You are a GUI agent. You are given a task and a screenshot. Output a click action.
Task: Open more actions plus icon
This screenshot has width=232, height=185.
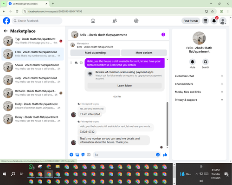(x=71, y=154)
